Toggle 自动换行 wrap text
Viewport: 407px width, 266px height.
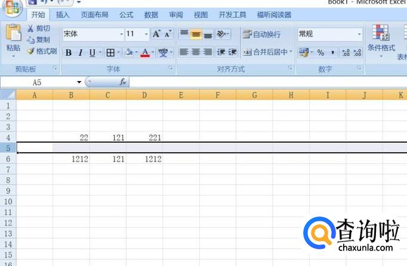261,34
